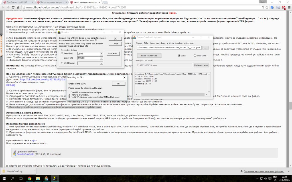Click the Input file path field
The width and height of the screenshot is (292, 182).
(173, 47)
